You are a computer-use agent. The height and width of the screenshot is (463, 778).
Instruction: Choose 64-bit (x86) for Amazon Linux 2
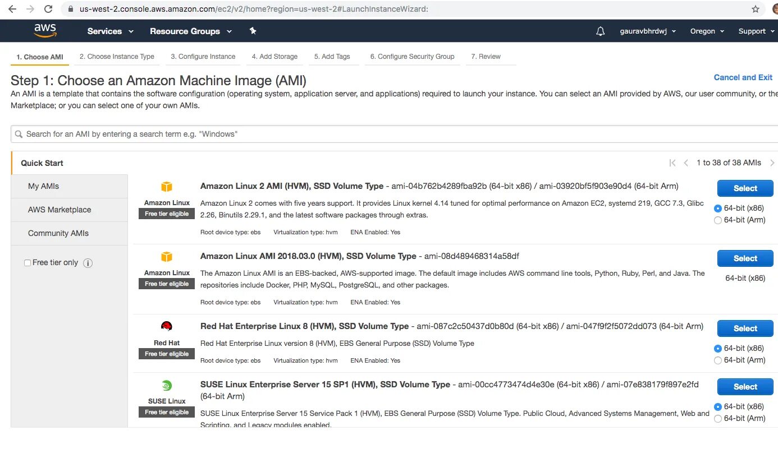click(717, 208)
